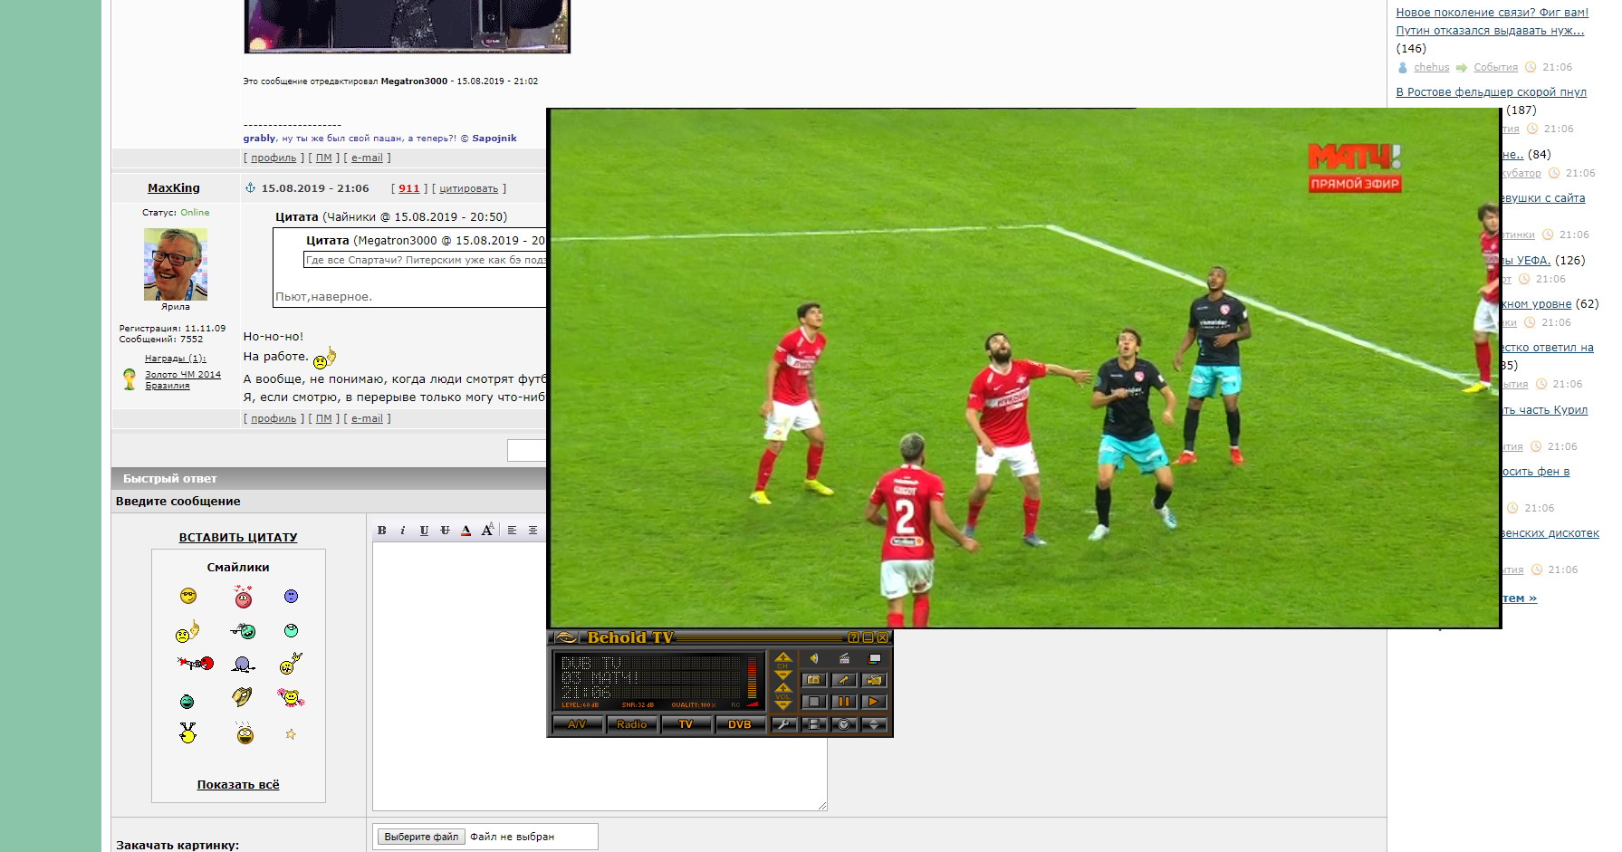1622x852 pixels.
Task: Lower volume with VOL minus arrow
Action: [783, 704]
